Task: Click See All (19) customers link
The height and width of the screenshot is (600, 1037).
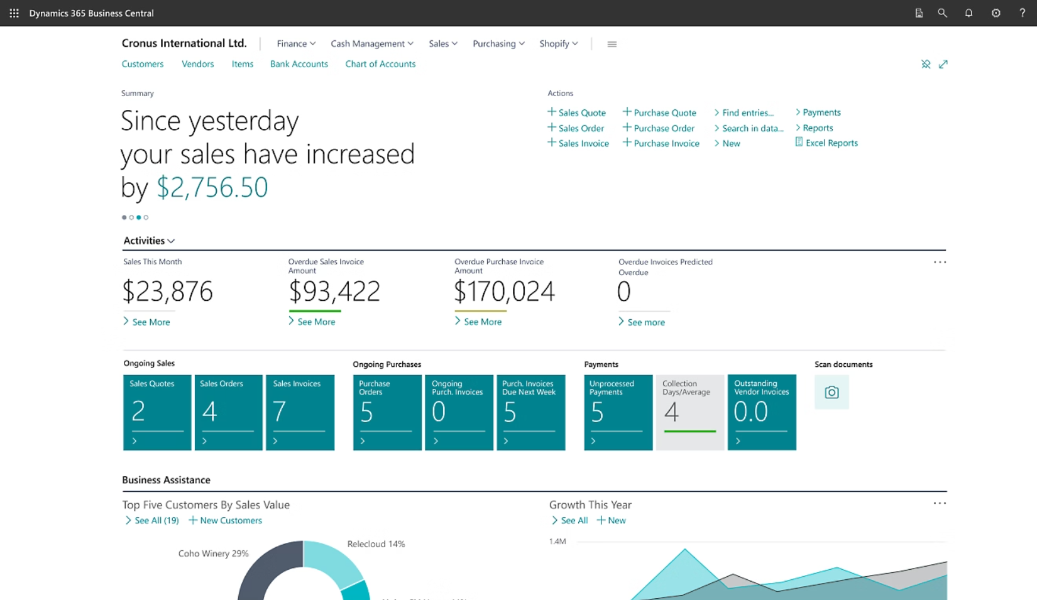Action: [x=152, y=520]
